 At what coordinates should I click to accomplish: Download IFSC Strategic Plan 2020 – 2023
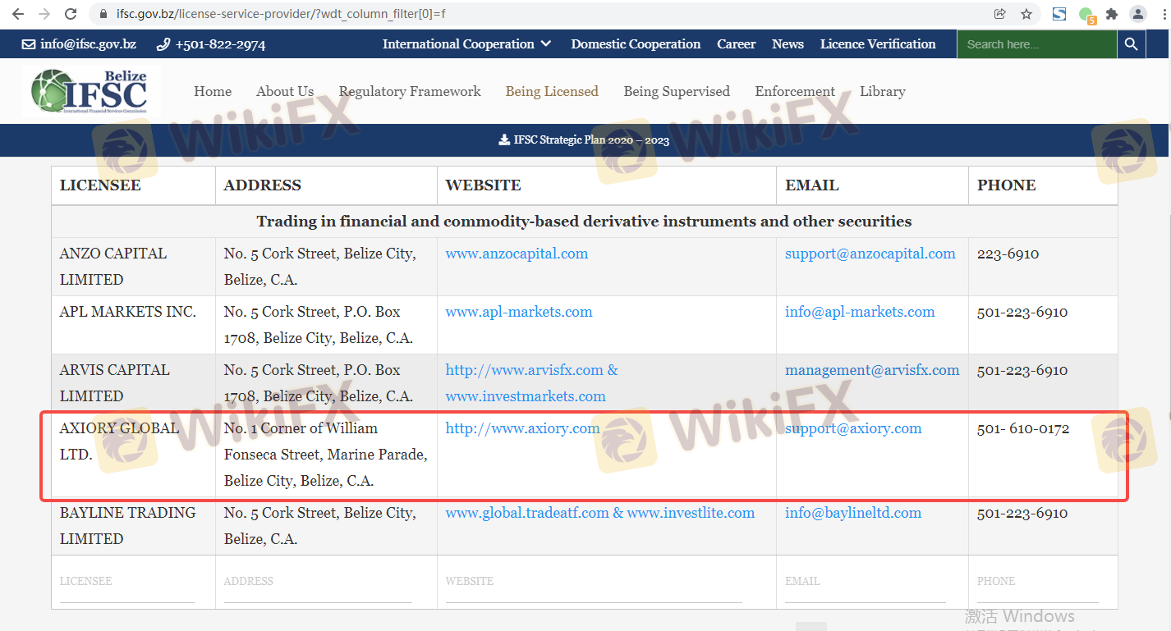(x=584, y=140)
